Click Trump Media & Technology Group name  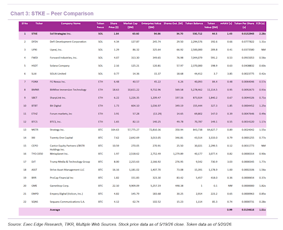click(70, 162)
